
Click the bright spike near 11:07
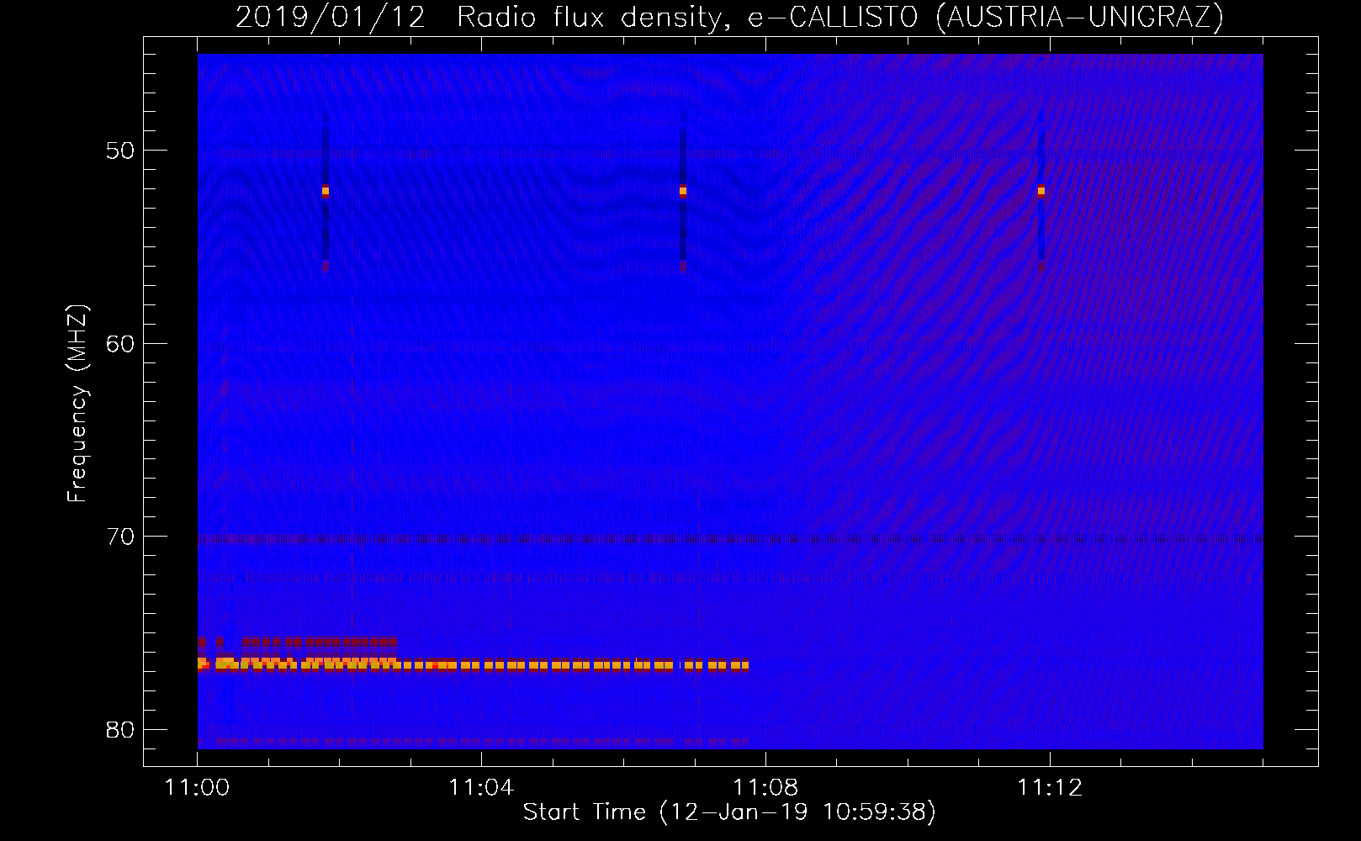click(683, 191)
